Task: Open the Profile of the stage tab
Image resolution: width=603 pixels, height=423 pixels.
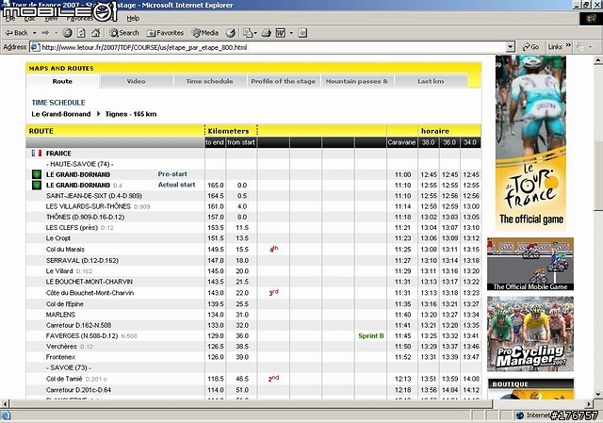Action: tap(283, 82)
